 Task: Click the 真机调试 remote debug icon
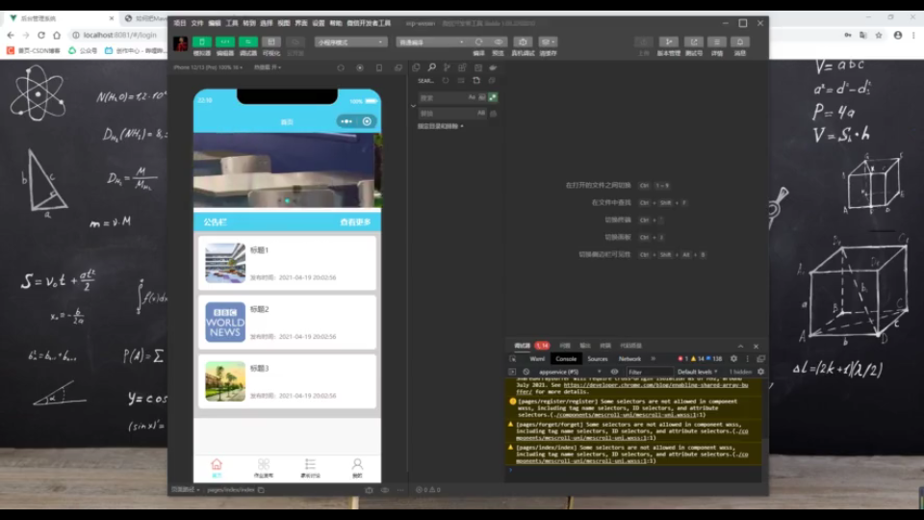click(523, 41)
